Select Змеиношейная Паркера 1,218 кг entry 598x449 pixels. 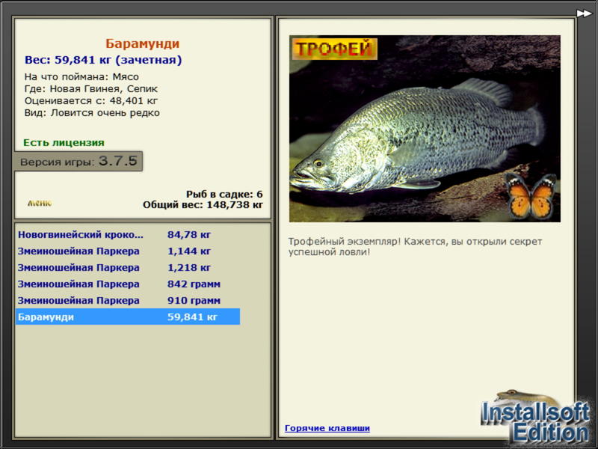[x=128, y=267]
